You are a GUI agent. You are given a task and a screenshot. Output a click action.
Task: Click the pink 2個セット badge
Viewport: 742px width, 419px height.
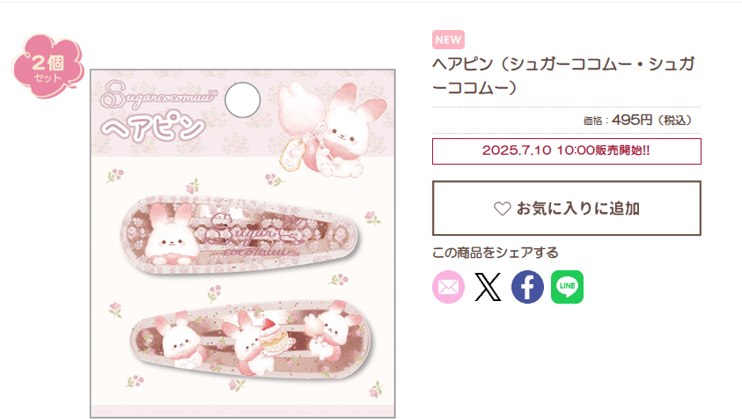[x=48, y=66]
